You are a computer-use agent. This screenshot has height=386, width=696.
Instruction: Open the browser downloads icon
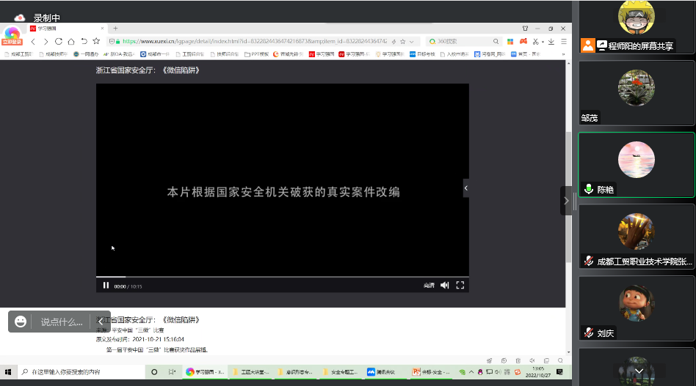coord(551,41)
